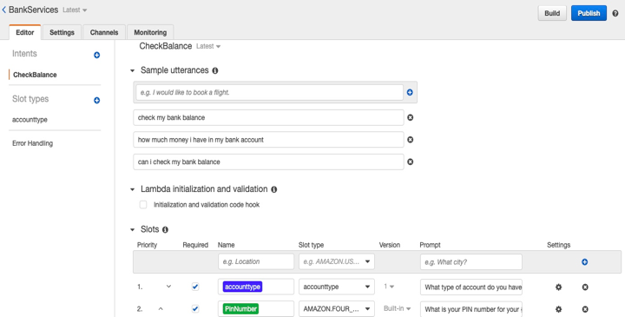
Task: Remove 'how much money i have' utterance
Action: [x=410, y=140]
